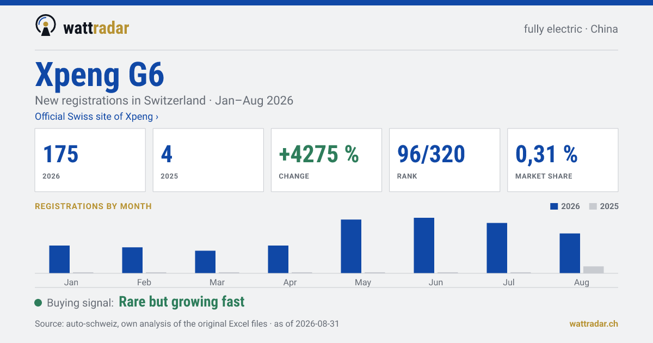Click the Jul axis label
Viewport: 653px width, 343px height.
tap(509, 283)
